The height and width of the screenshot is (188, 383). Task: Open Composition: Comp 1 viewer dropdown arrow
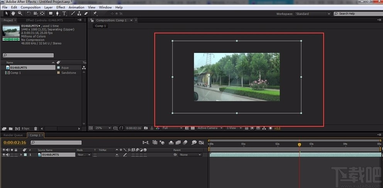tap(131, 20)
